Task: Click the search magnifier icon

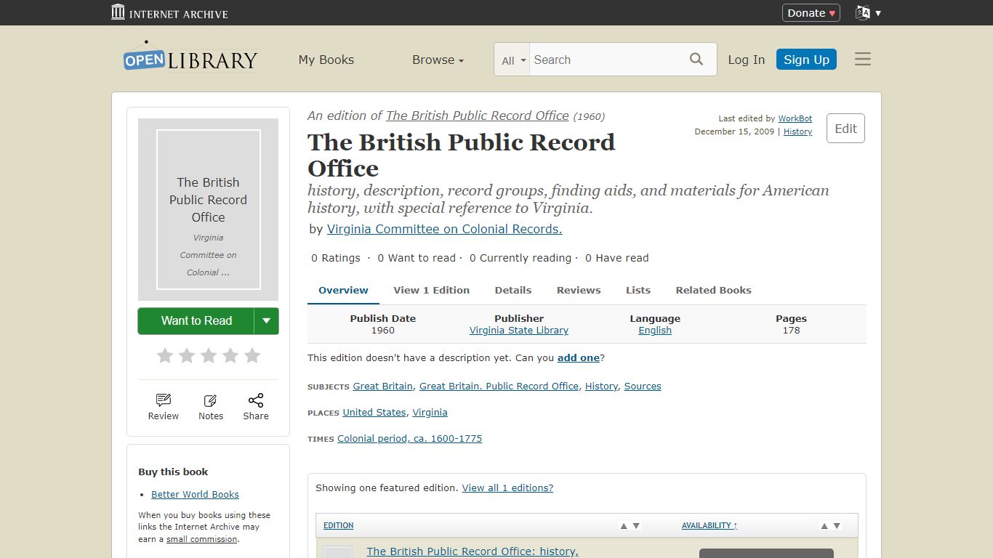Action: pyautogui.click(x=696, y=60)
